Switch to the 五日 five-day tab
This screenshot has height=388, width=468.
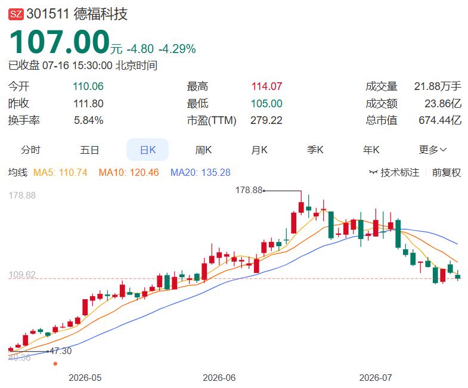(89, 150)
